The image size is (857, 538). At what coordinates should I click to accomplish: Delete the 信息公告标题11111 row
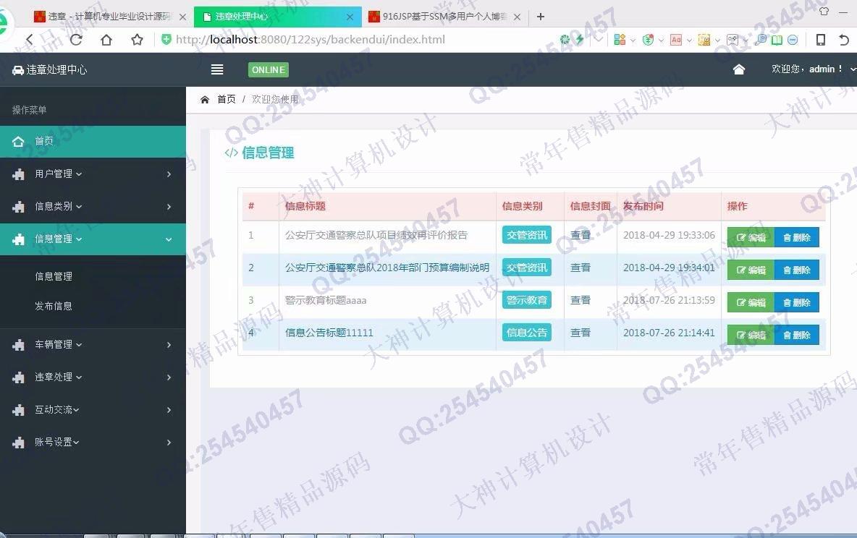coord(797,335)
